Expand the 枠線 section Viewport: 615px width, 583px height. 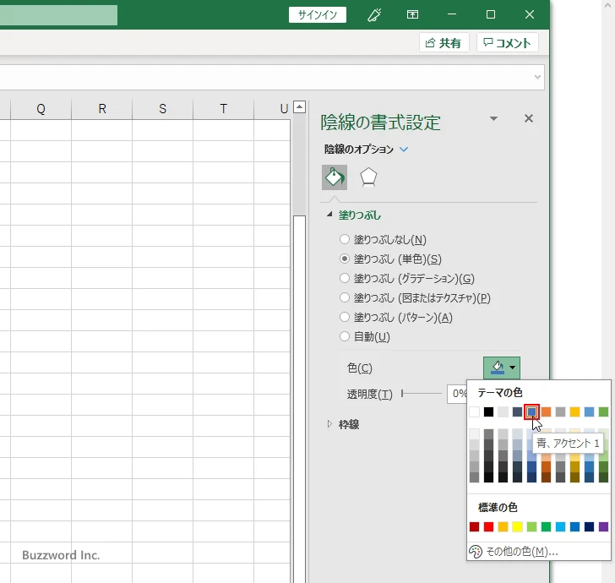[329, 423]
